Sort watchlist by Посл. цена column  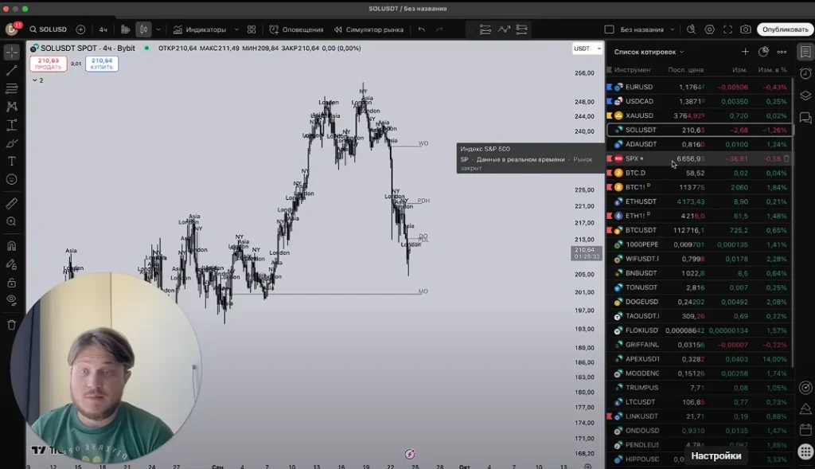point(685,70)
